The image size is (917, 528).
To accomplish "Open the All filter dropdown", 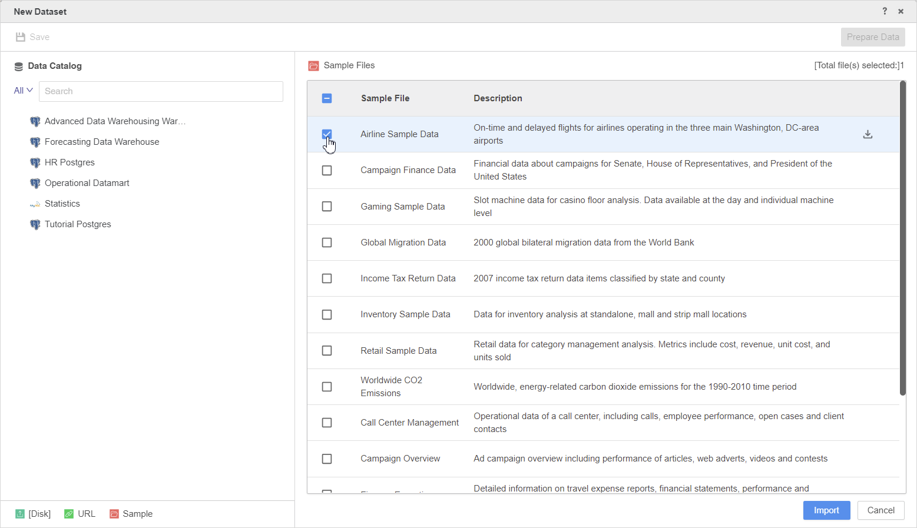I will [x=23, y=91].
